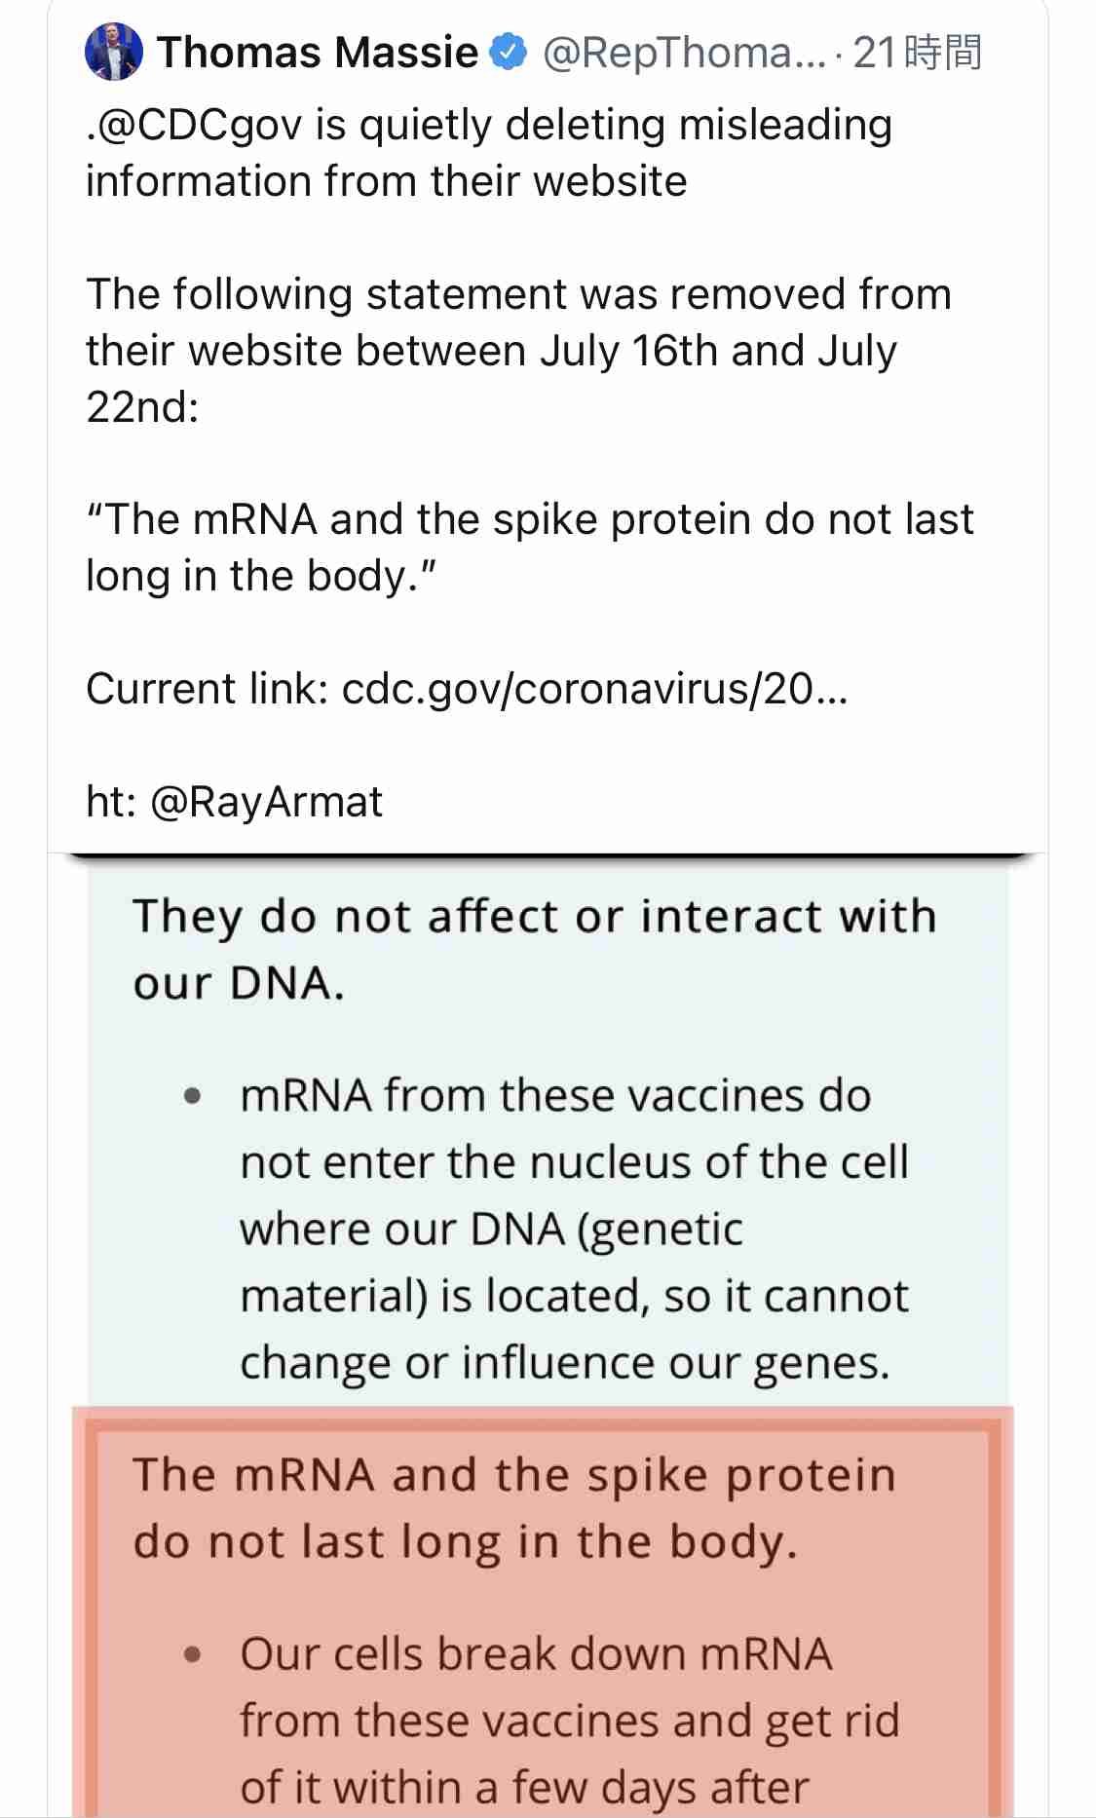
Task: Select the @RepThoma... handle
Action: (684, 53)
